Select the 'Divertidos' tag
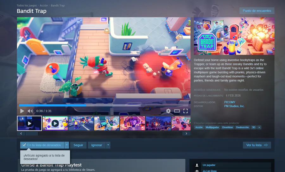The width and height of the screenshot is (285, 172). pos(227,127)
